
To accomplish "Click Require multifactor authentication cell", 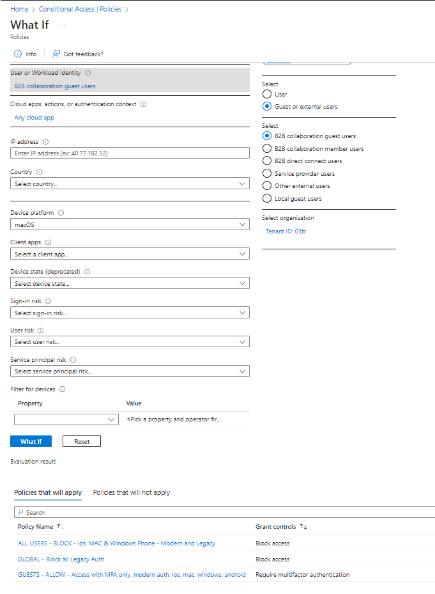I will point(303,575).
